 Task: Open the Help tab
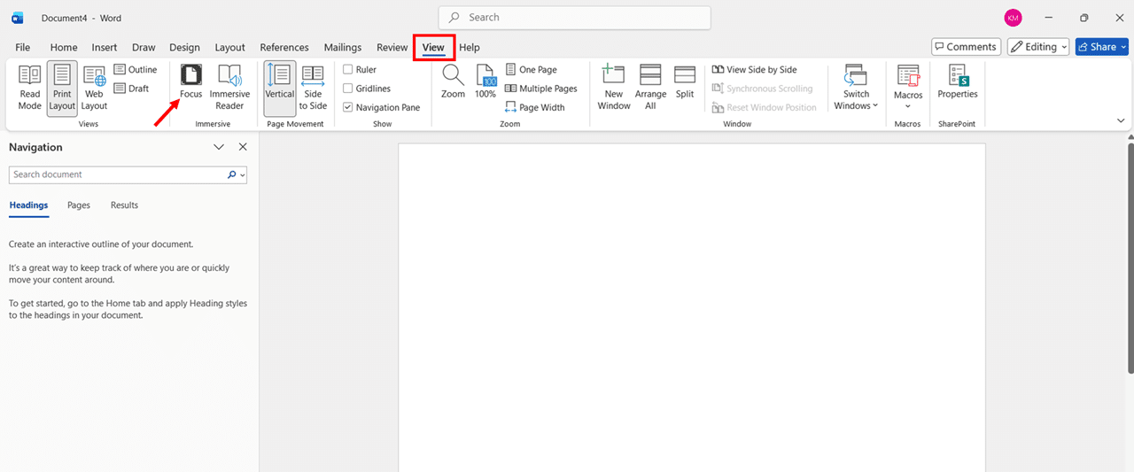pos(470,48)
